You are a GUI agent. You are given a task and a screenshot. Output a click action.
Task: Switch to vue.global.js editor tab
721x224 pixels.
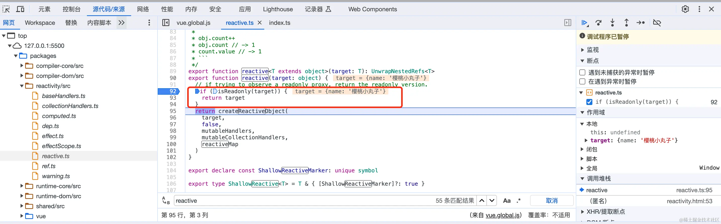[x=193, y=23]
